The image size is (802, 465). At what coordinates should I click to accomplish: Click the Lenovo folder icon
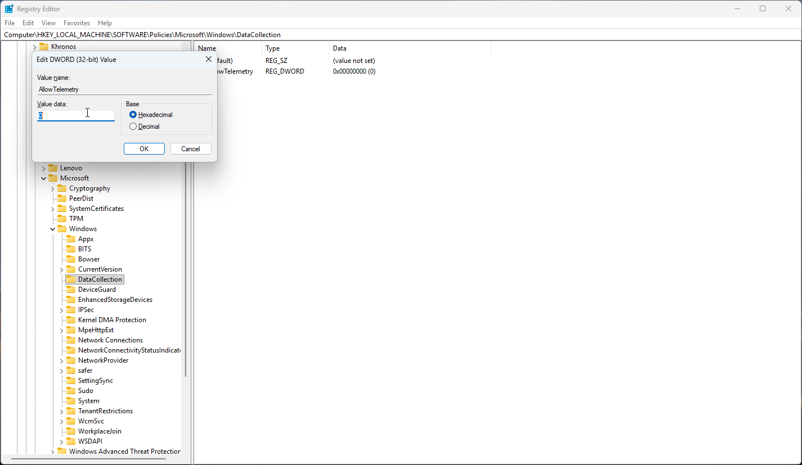53,168
